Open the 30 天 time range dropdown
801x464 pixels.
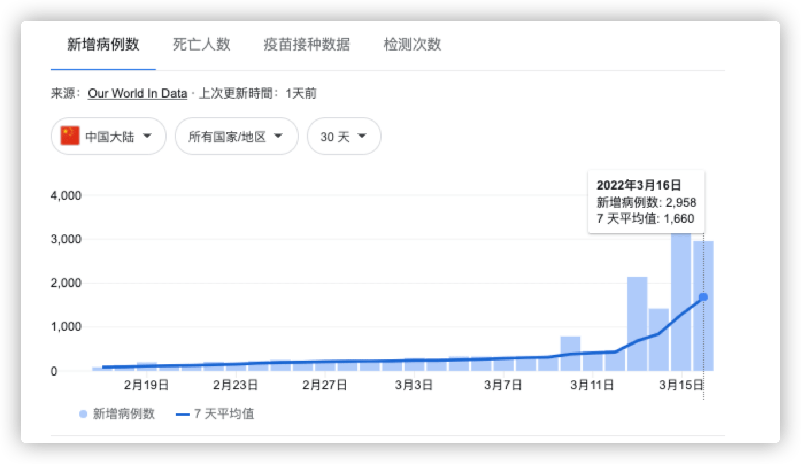coord(344,137)
